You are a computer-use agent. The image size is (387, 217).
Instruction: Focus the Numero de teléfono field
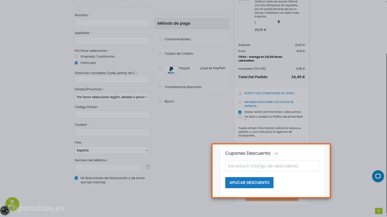tap(109, 168)
